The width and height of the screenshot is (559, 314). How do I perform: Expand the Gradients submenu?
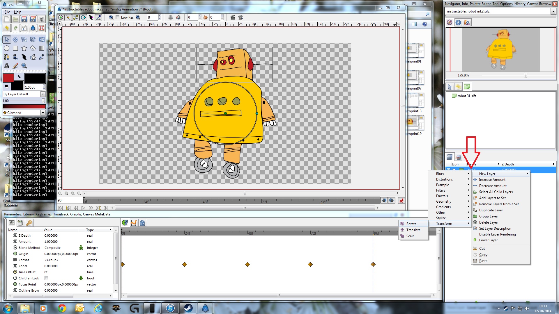(450, 207)
